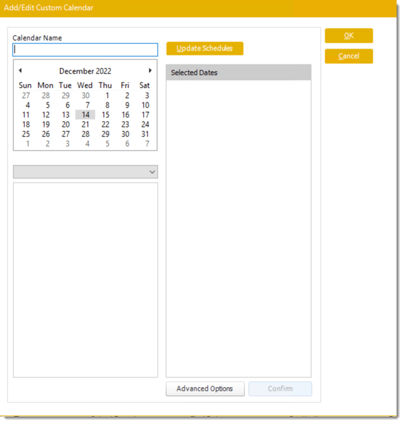Click the OK button
Viewport: 403px width, 423px height.
pyautogui.click(x=349, y=35)
